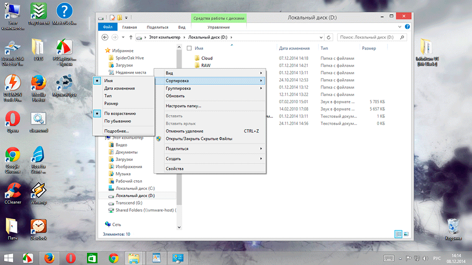The image size is (472, 265).
Task: Click Отменить удаление menu item
Action: (x=210, y=131)
